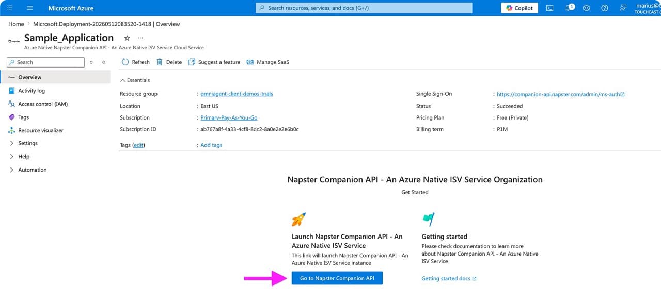Screen dimensions: 661x303
Task: Click the Microsoft Azure portal title
Action: click(71, 8)
